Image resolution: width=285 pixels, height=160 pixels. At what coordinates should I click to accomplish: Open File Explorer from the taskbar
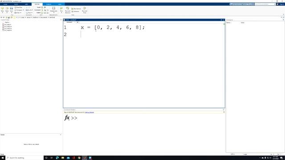click(x=63, y=158)
